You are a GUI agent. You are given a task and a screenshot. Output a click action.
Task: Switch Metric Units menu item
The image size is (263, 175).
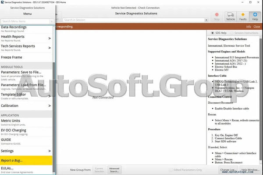click(x=26, y=122)
